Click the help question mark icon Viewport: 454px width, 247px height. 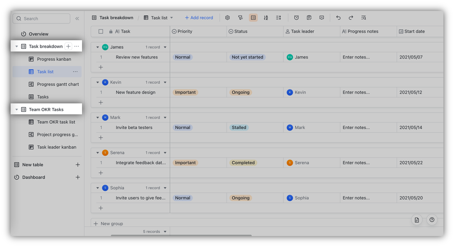coord(432,220)
